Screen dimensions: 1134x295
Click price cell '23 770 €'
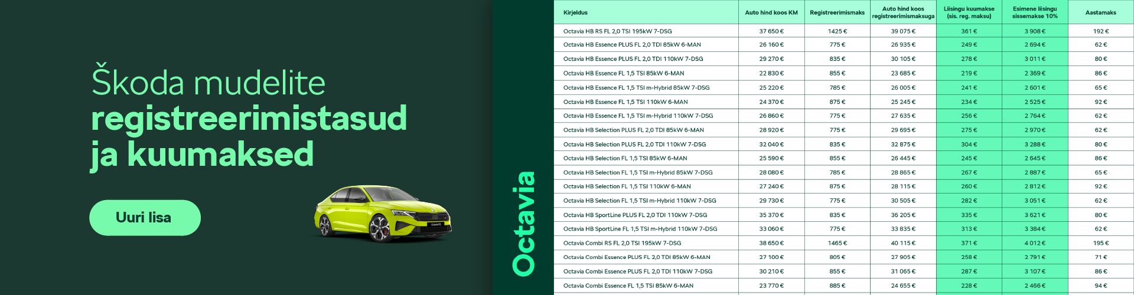pyautogui.click(x=771, y=286)
